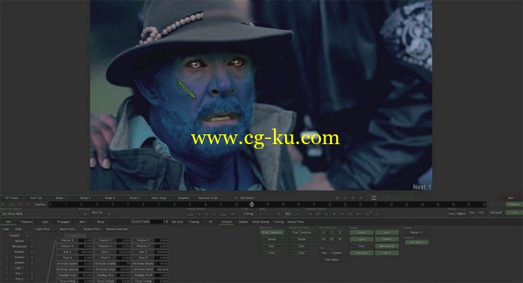Open the Display Filters tab

[x=296, y=222]
